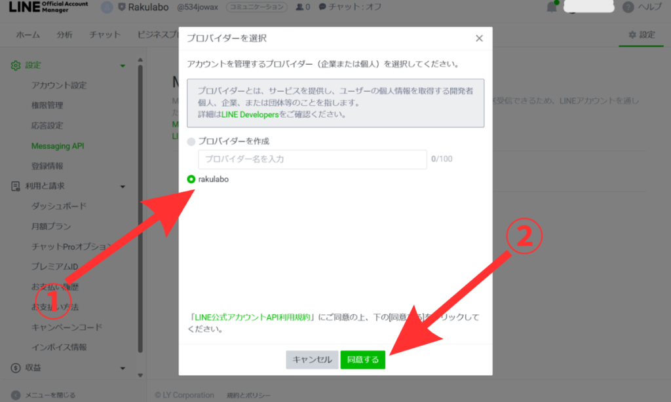Click the 規約とポリシー footer link
This screenshot has width=671, height=402.
(248, 395)
